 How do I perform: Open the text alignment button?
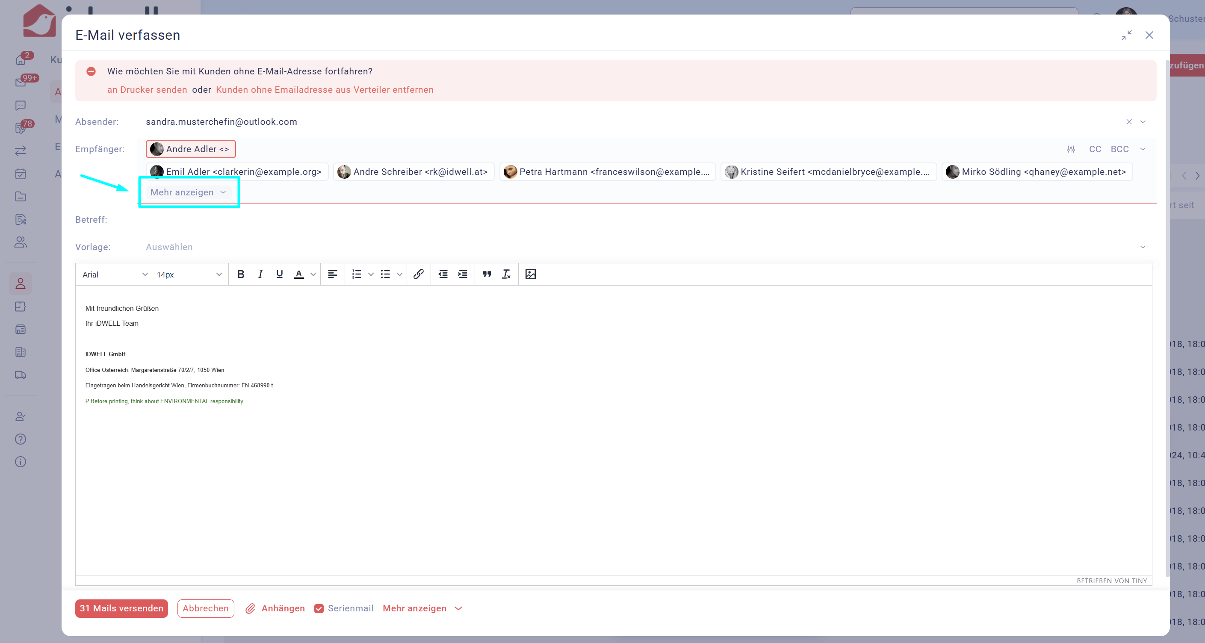[332, 274]
